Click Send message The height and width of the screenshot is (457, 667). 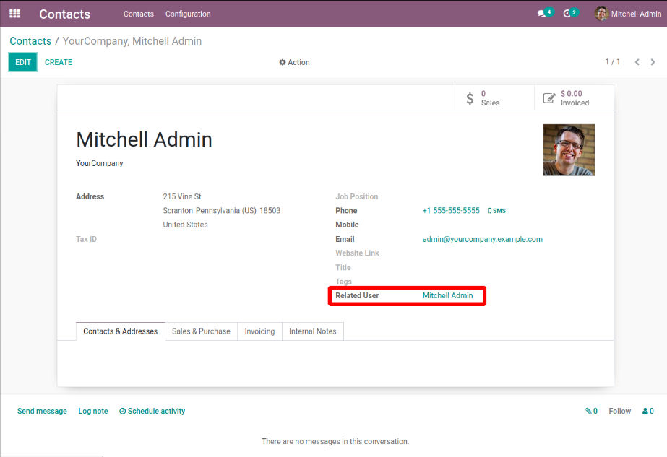point(42,411)
